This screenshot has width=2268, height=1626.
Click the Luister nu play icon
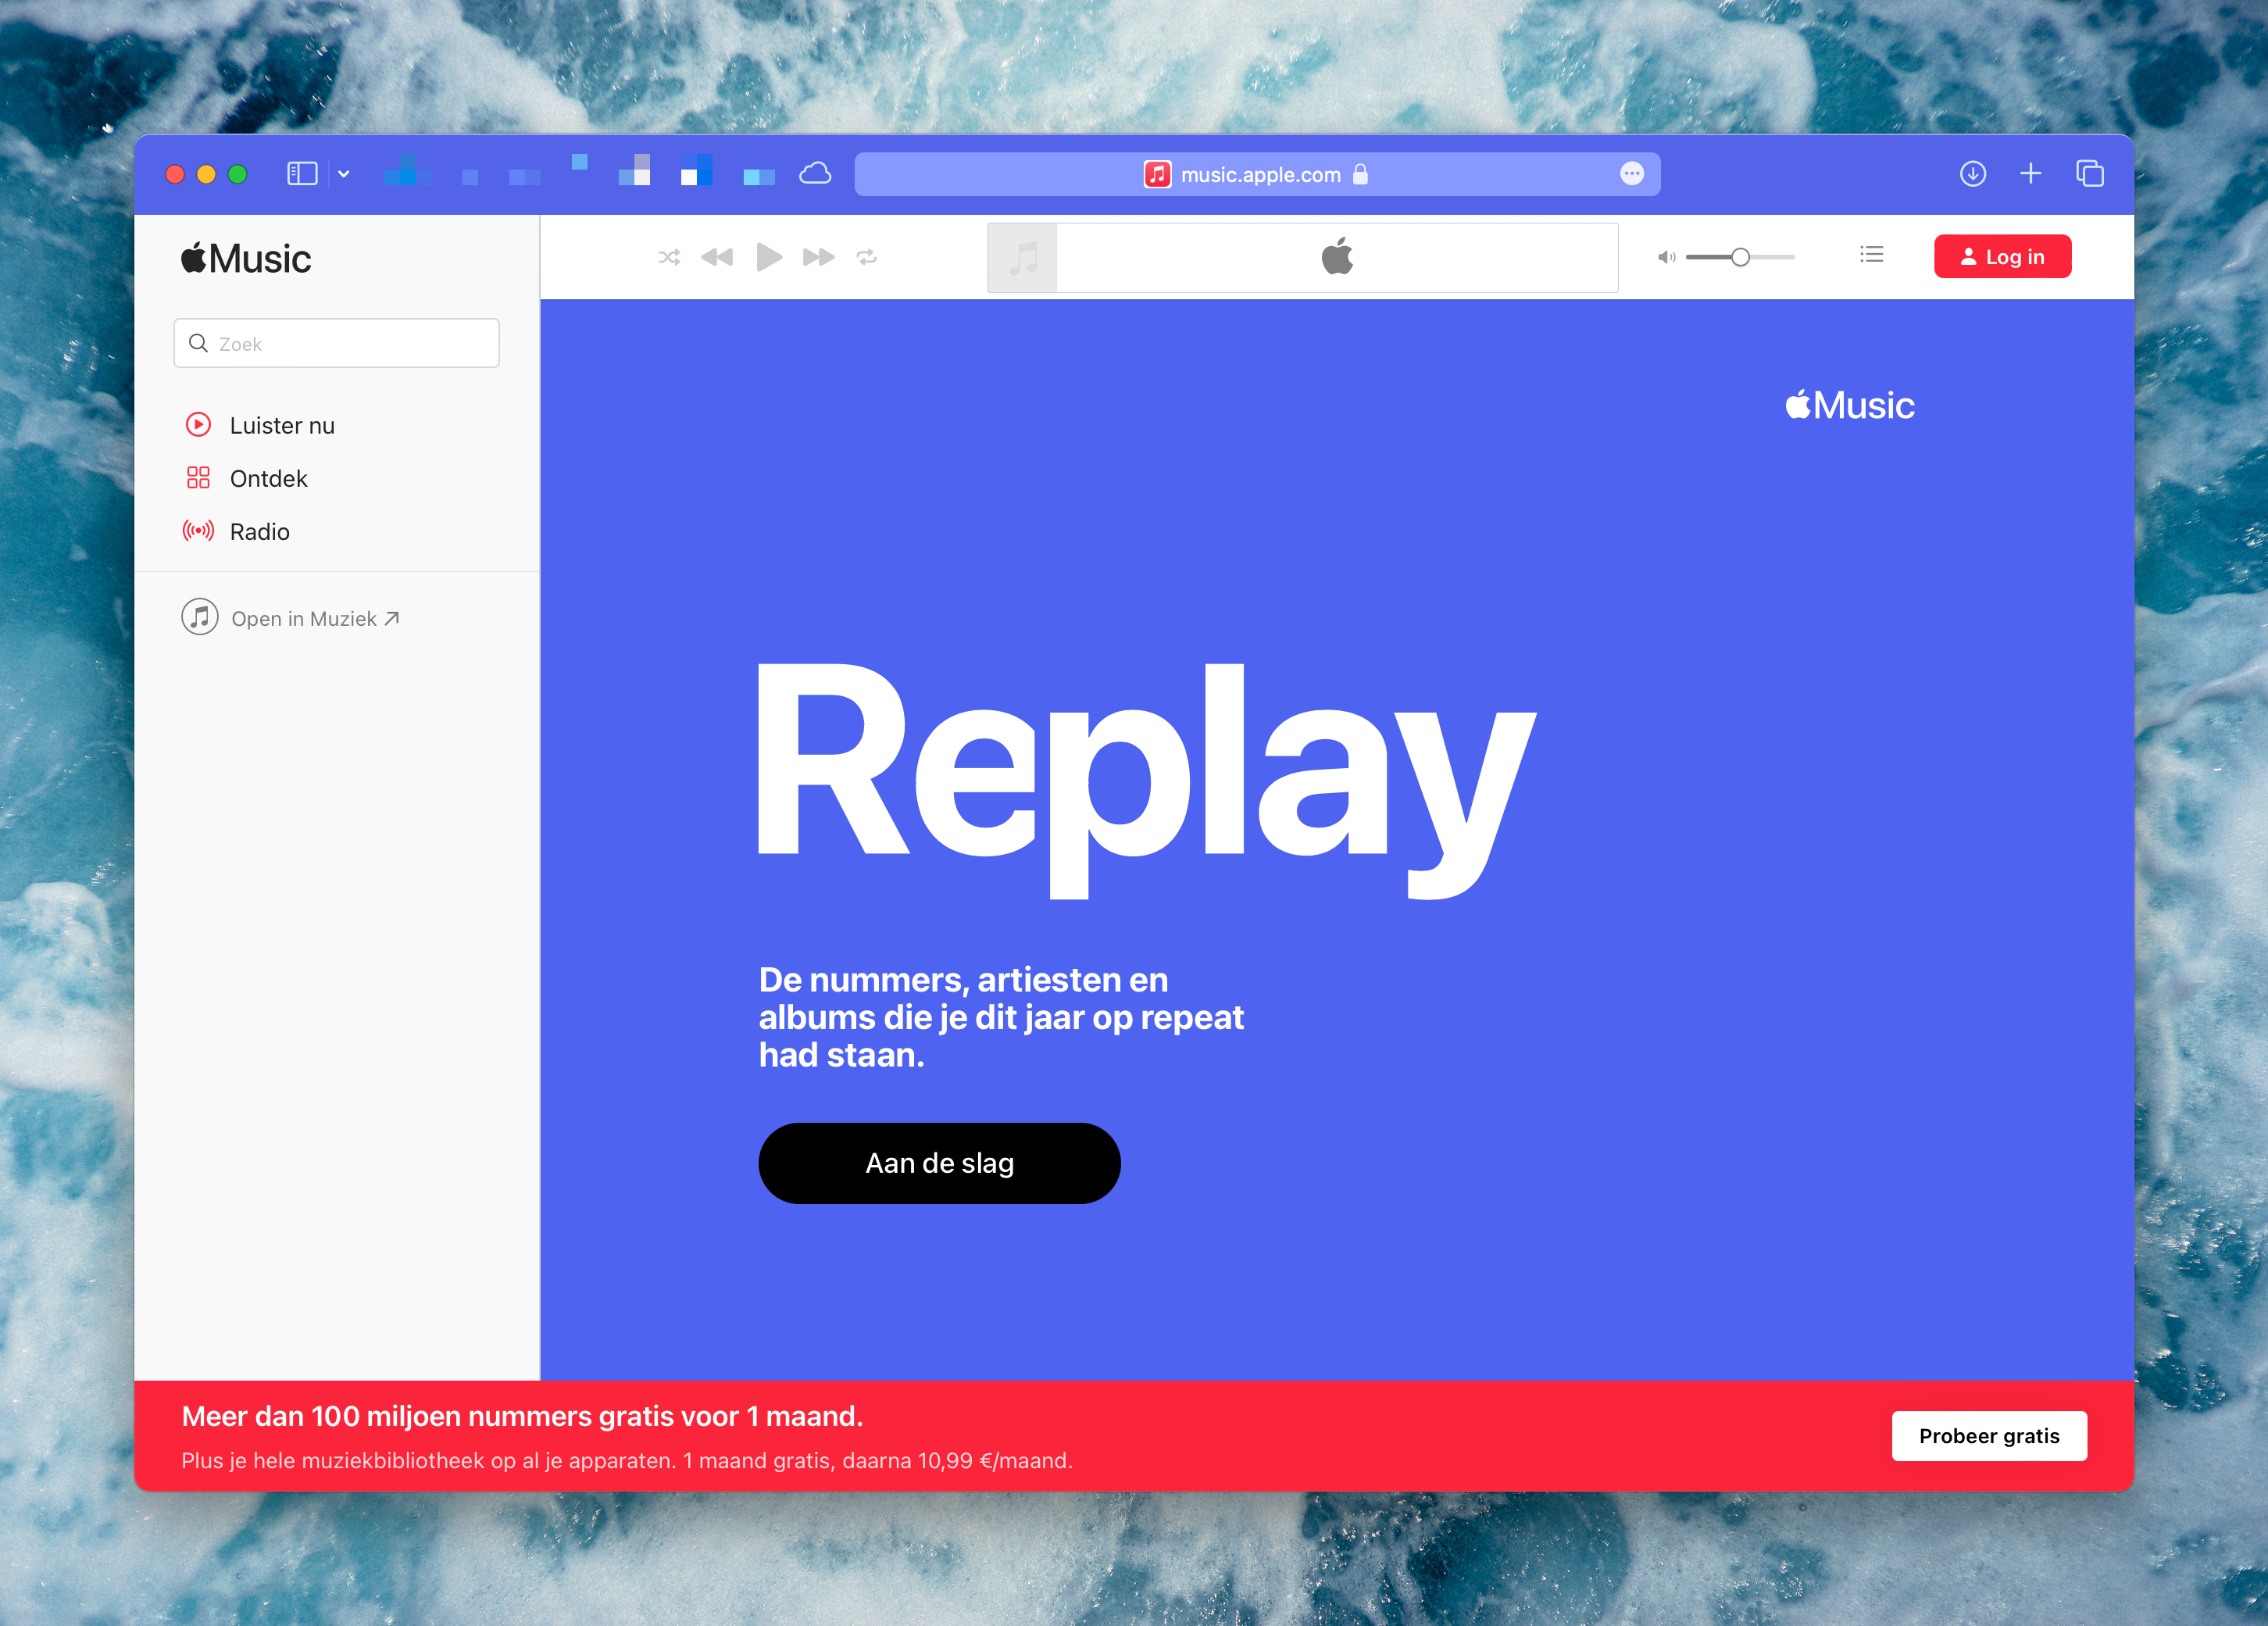tap(199, 424)
